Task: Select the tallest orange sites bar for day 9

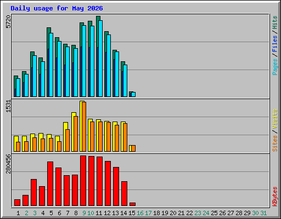Action: (84, 126)
